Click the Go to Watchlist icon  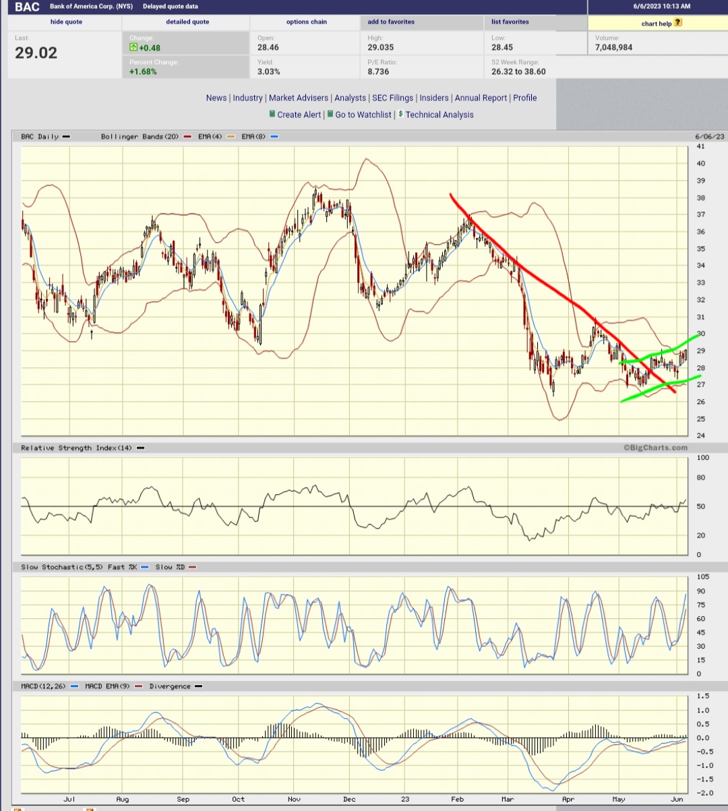[x=330, y=114]
